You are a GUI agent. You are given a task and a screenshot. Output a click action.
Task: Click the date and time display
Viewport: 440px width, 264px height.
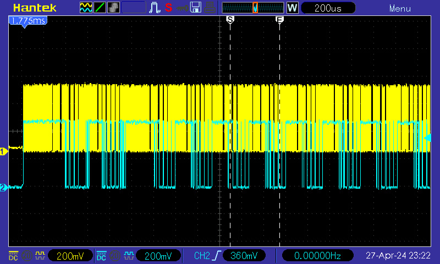[x=398, y=256]
